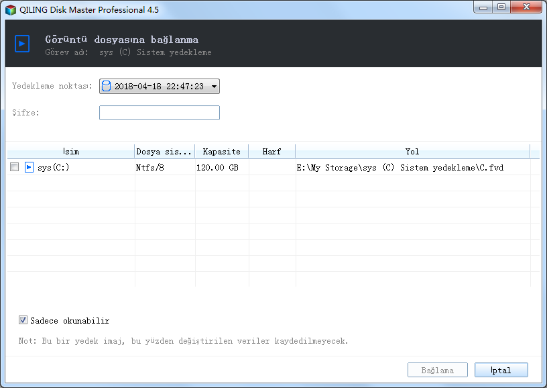Click the 120.00 GB capacity cell
The width and height of the screenshot is (547, 388).
tap(217, 168)
